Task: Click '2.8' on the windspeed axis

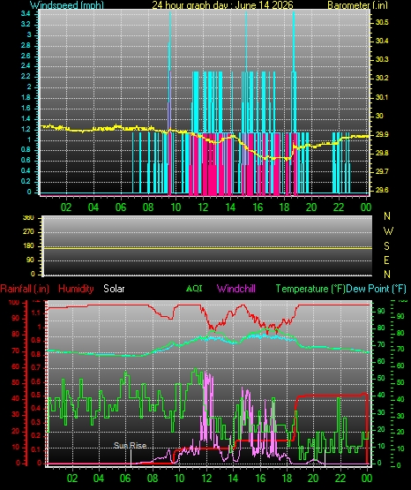Action: 26,45
